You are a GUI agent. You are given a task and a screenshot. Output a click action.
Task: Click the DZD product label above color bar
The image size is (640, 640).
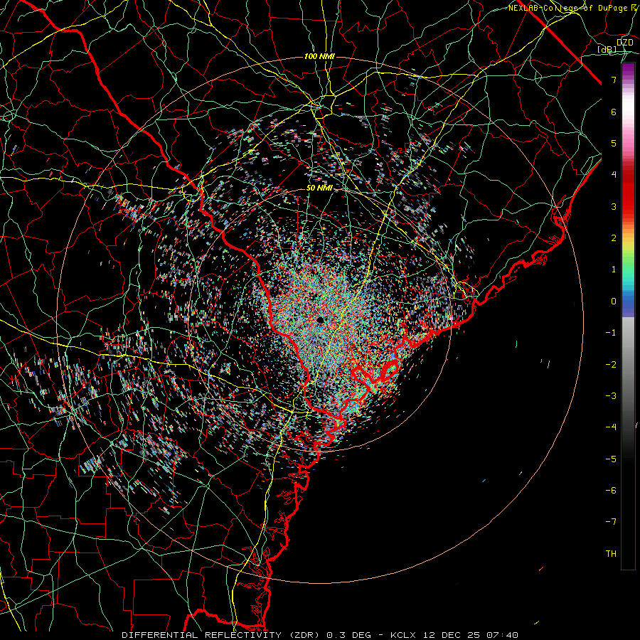(x=624, y=43)
